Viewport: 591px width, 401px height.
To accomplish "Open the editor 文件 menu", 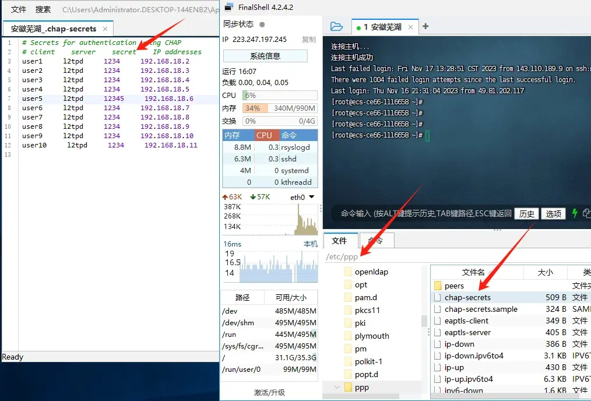I will [x=19, y=9].
